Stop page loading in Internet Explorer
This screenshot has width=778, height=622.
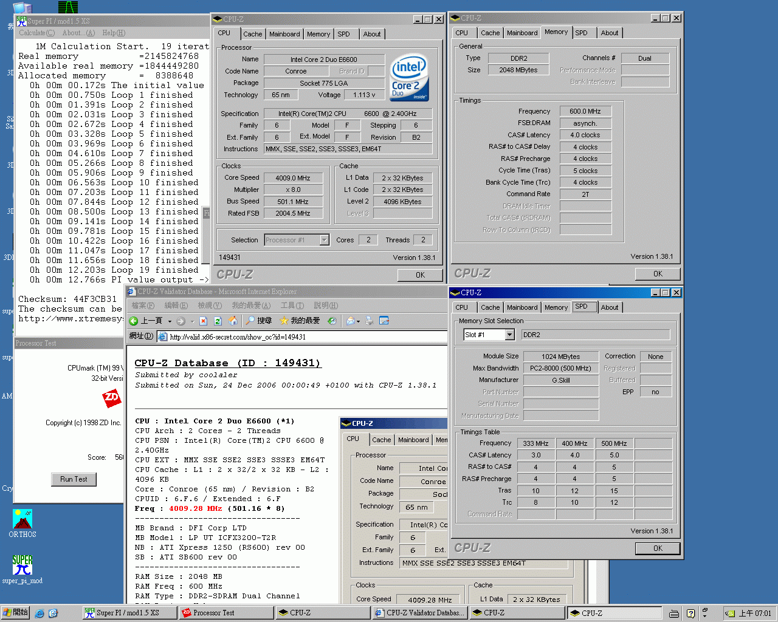click(x=204, y=321)
